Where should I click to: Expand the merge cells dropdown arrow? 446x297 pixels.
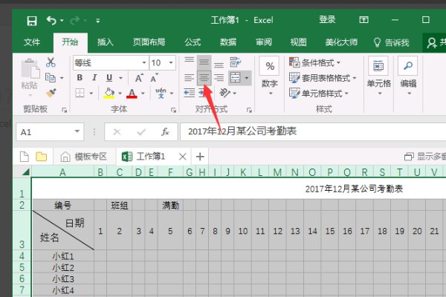[247, 78]
